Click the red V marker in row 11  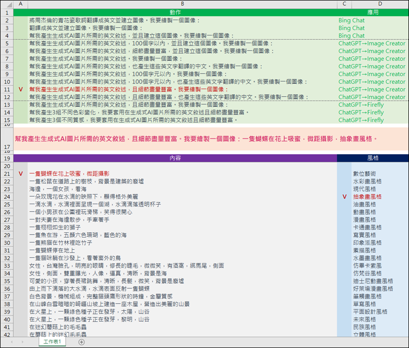(20, 89)
